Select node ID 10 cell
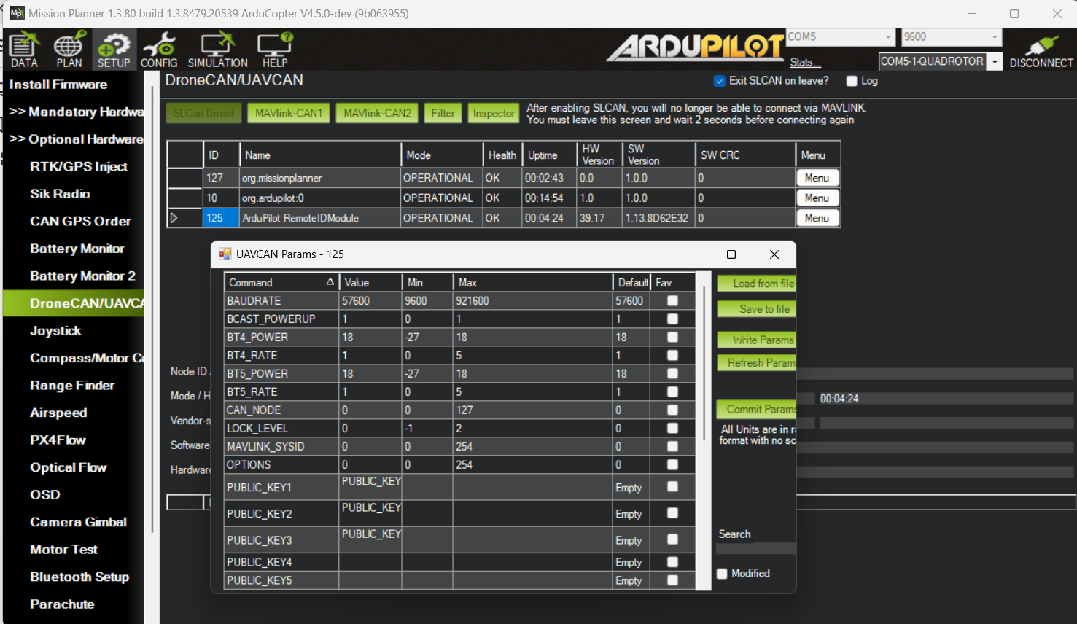 [x=221, y=198]
